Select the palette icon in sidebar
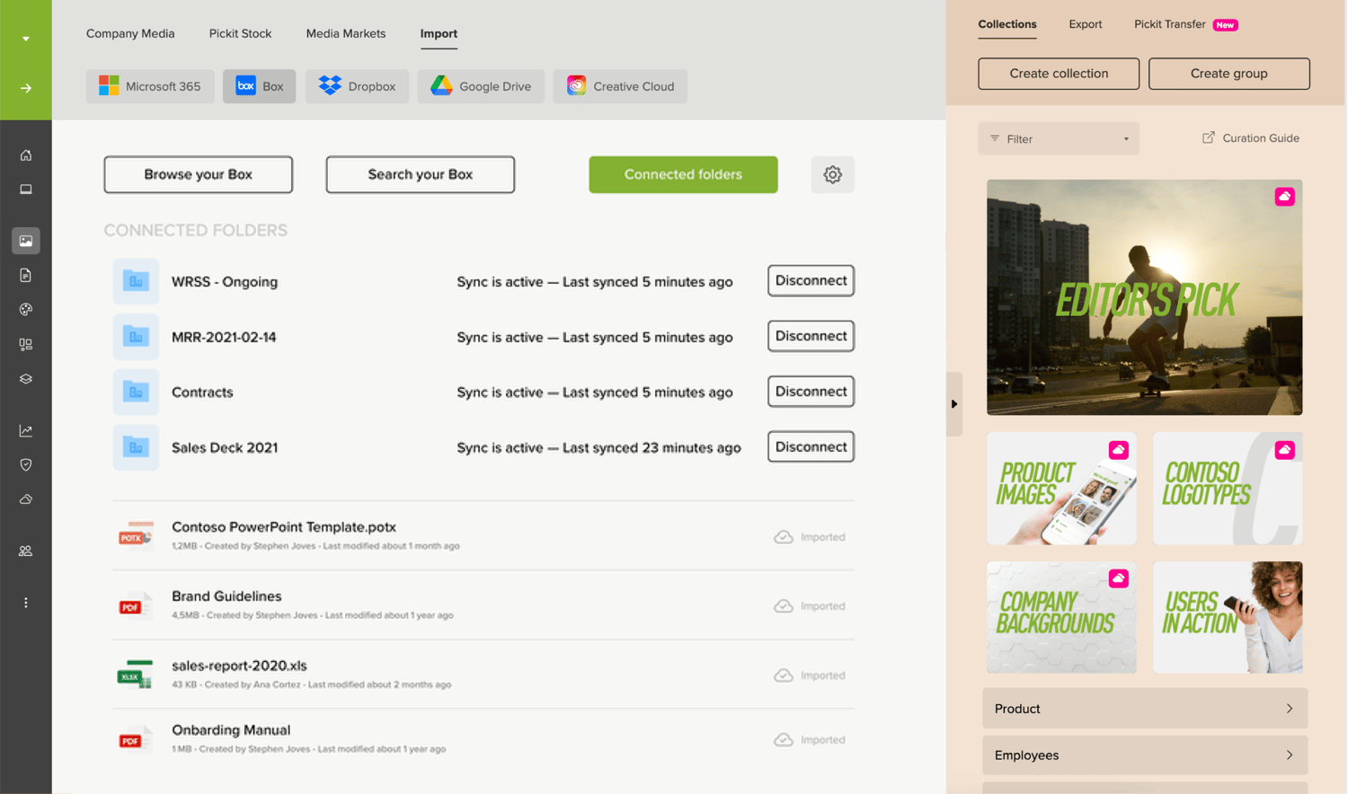Screen dimensions: 1348x794 [x=25, y=310]
